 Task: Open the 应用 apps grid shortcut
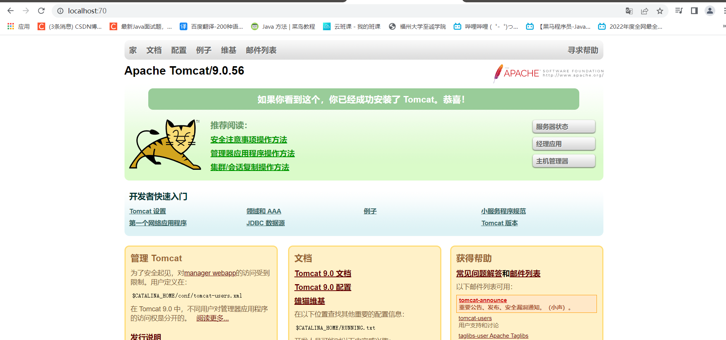click(x=18, y=26)
